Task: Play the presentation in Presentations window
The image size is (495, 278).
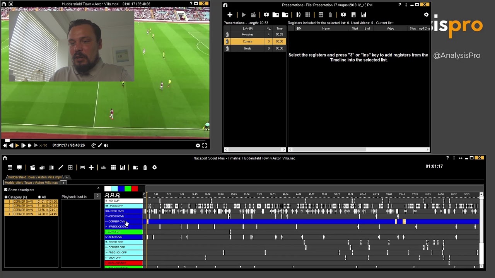Action: [x=244, y=15]
